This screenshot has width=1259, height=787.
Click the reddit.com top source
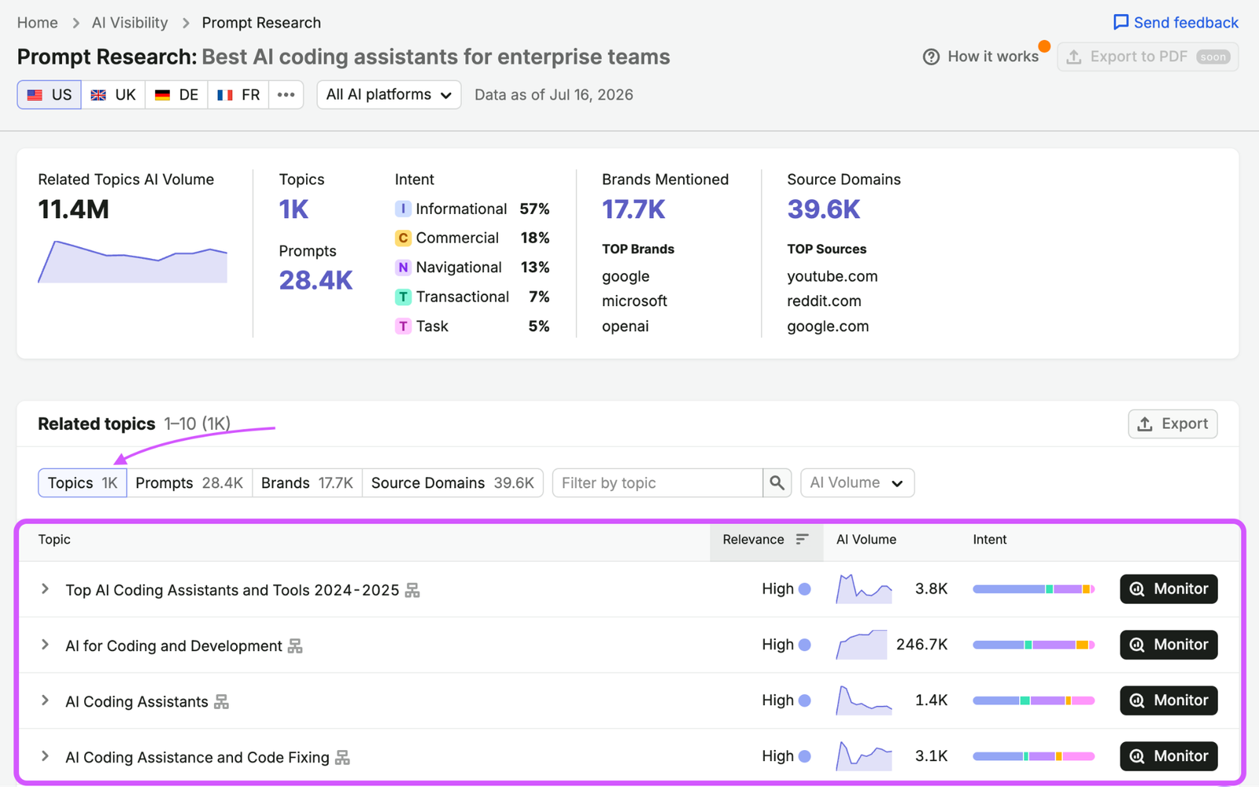(824, 301)
